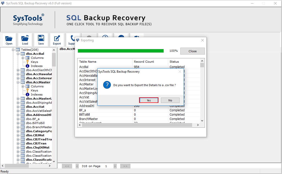Screen dimensions: 282x174
Task: Expand the Columns node under dbo.AccBal
Action: [x=23, y=58]
